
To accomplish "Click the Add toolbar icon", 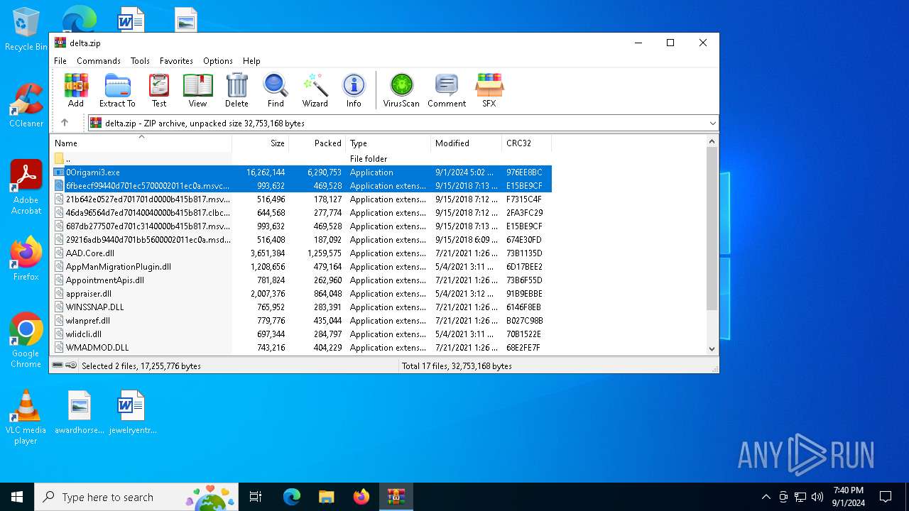I will pyautogui.click(x=76, y=90).
